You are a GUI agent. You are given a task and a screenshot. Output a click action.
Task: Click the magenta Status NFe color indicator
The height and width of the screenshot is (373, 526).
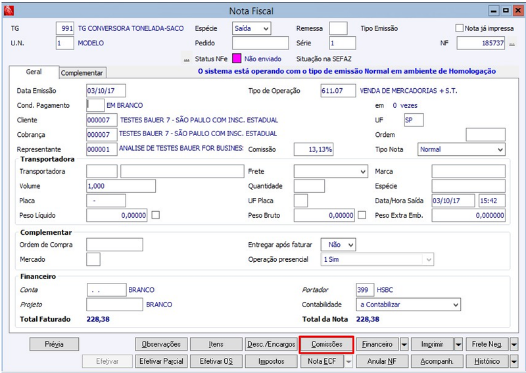237,59
